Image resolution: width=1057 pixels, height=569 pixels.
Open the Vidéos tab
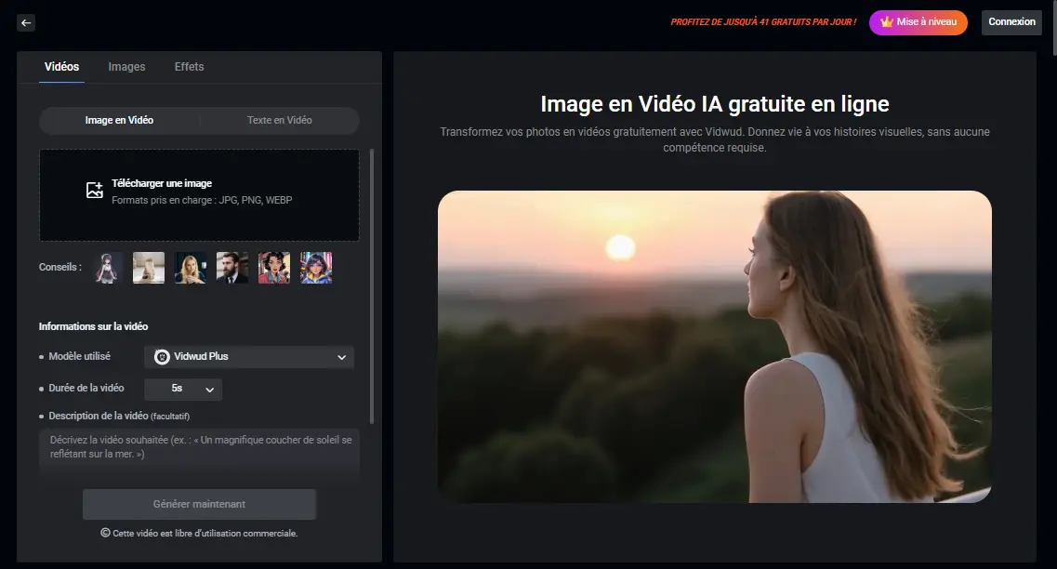click(x=61, y=67)
